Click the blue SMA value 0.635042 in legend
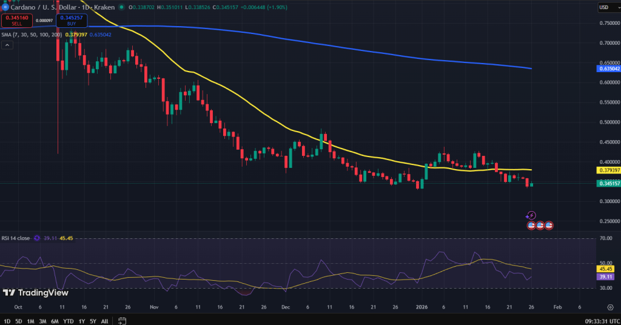The image size is (621, 325). (x=100, y=35)
